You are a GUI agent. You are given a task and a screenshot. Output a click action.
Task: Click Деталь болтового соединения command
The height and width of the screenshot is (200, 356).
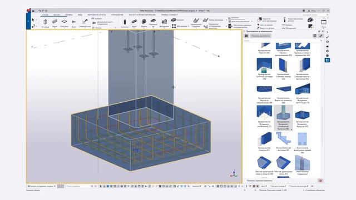103,23
